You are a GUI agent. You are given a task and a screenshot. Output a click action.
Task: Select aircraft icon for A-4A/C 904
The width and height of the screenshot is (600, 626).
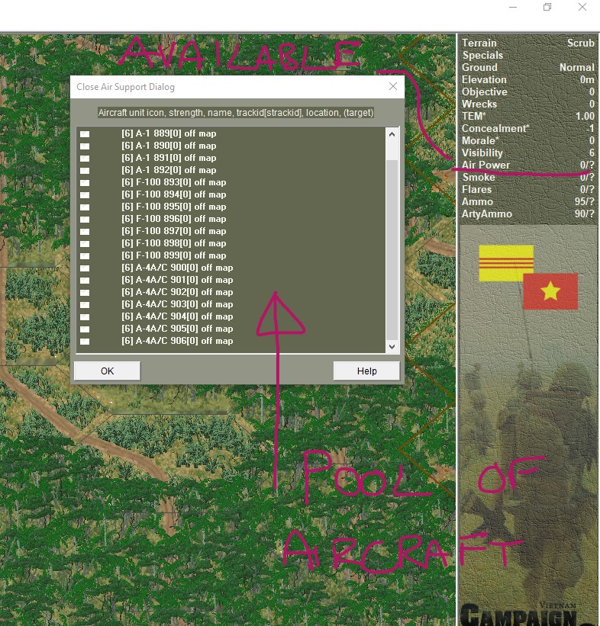(85, 316)
